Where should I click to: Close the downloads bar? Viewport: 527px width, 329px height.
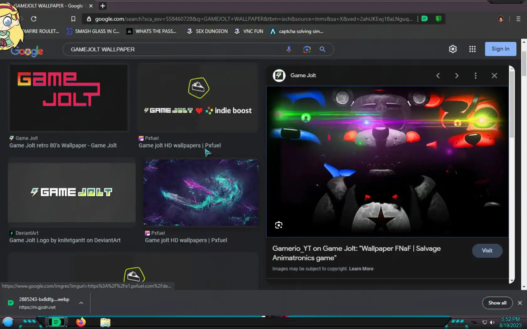click(520, 303)
